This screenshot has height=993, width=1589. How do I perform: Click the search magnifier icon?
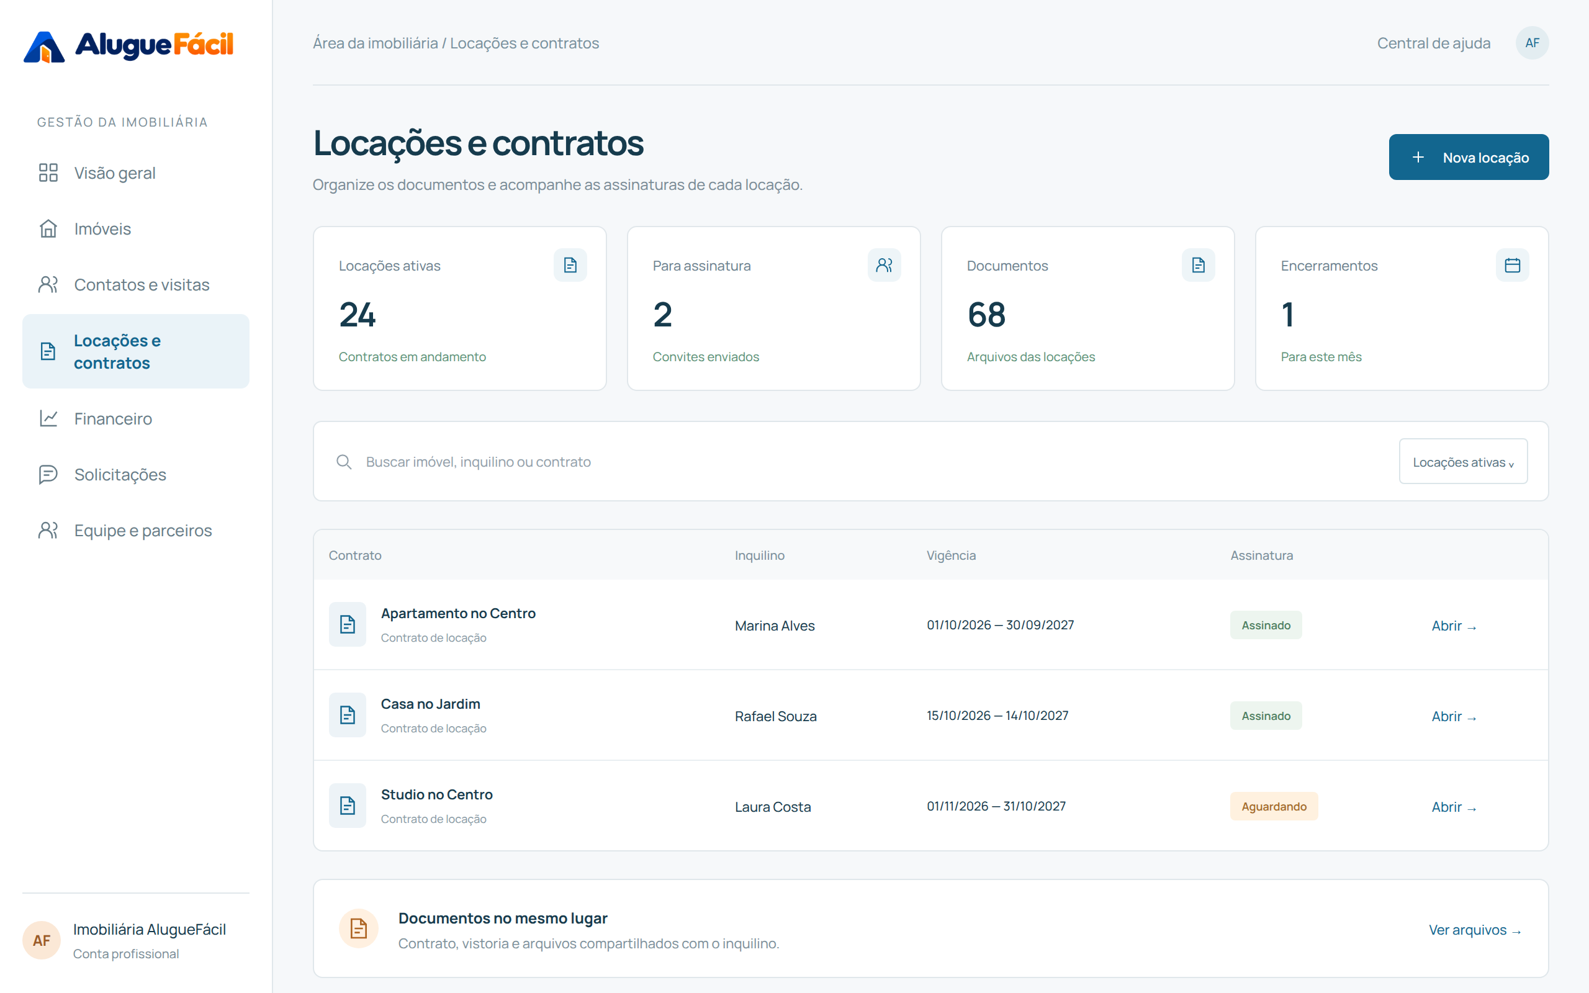[x=343, y=462]
